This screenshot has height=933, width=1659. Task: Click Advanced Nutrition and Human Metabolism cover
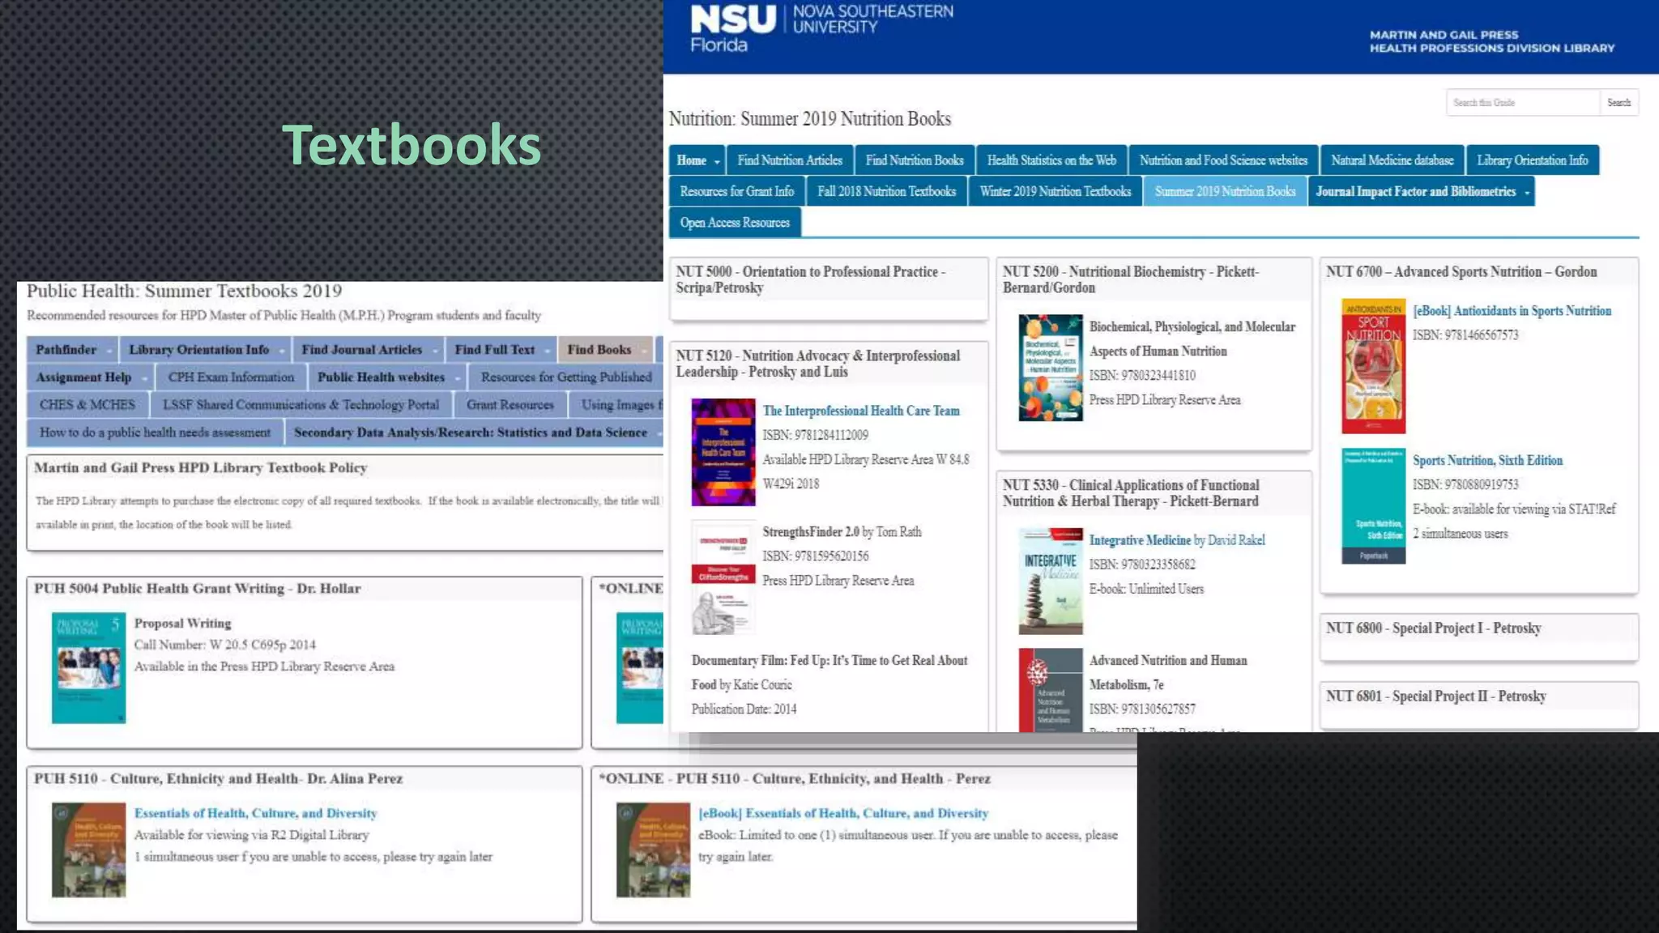(x=1051, y=690)
